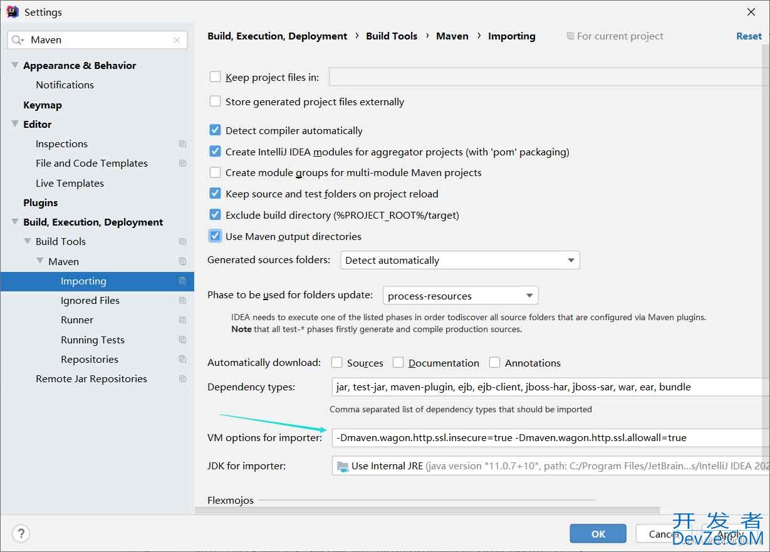This screenshot has width=770, height=552.
Task: Collapse Build, Execution, Deployment tree node
Action: (15, 222)
